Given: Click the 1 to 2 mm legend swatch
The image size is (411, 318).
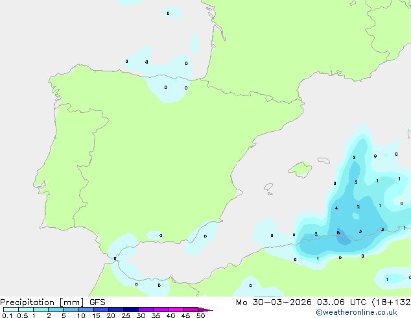Looking at the screenshot, I should (41, 310).
